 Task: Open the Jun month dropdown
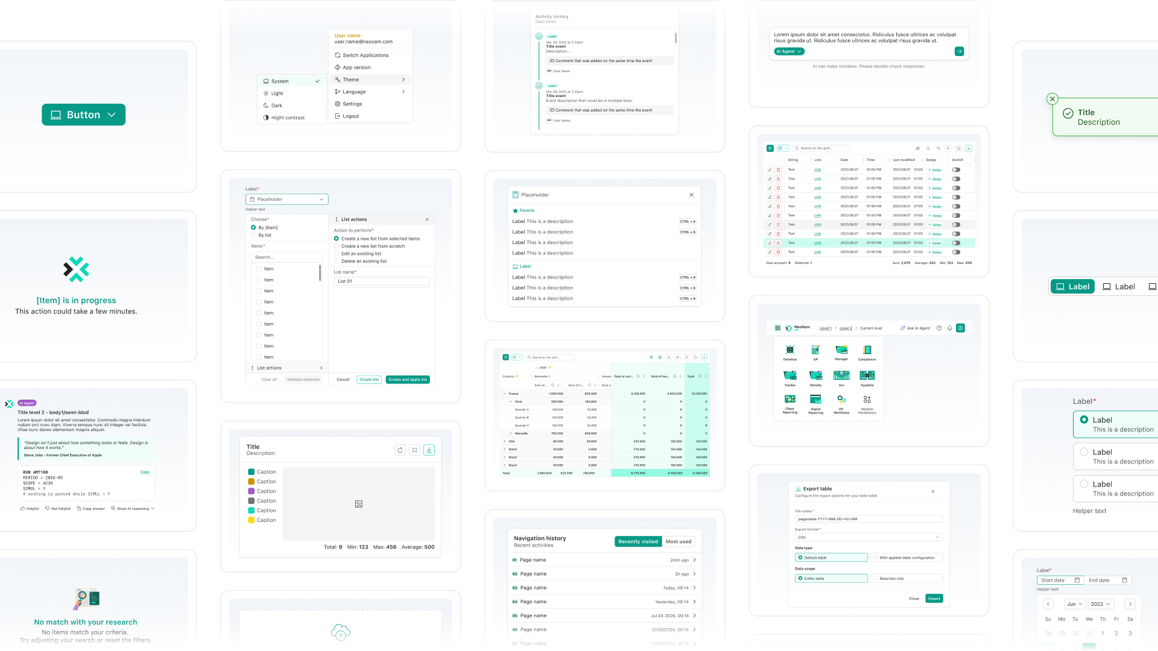pyautogui.click(x=1075, y=604)
